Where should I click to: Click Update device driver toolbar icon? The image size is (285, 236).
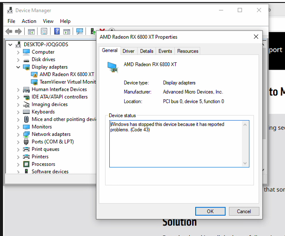(x=93, y=31)
